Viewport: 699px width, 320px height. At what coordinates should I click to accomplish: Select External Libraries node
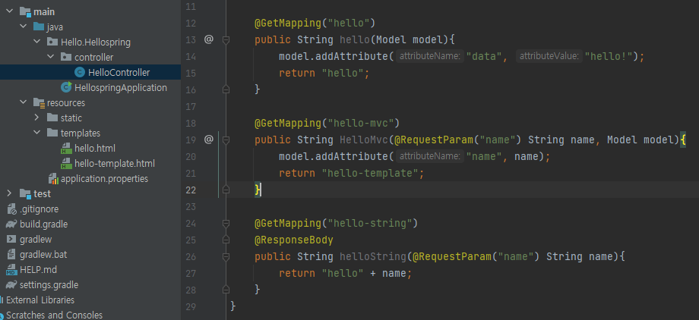40,300
